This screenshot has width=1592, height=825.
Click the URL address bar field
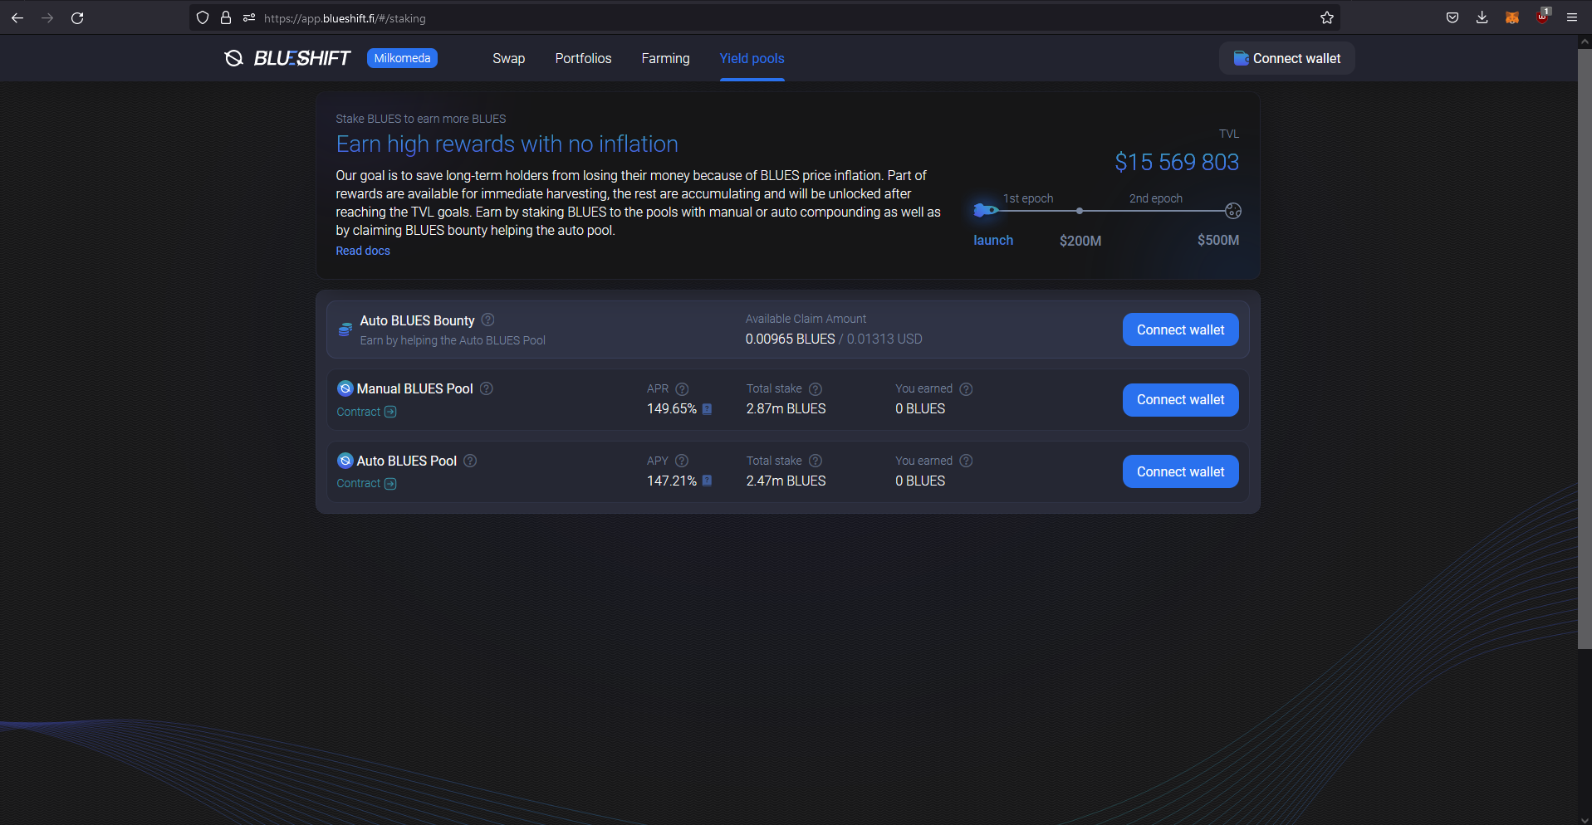click(764, 17)
